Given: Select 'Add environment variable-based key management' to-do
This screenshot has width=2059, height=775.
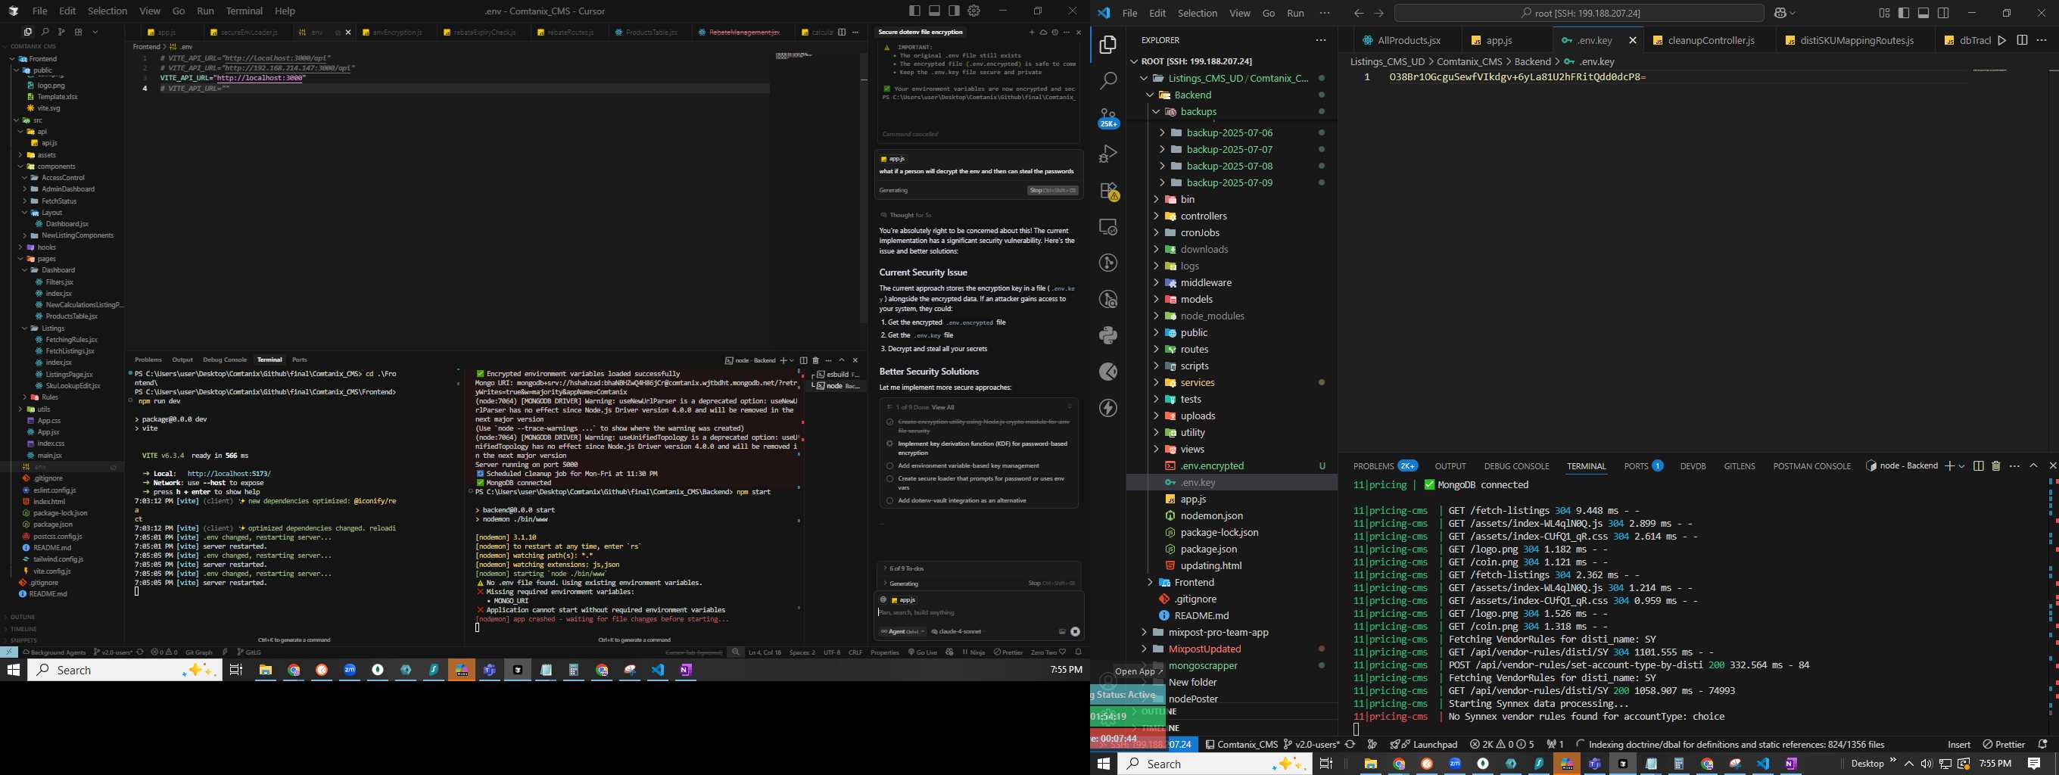Looking at the screenshot, I should tap(889, 465).
